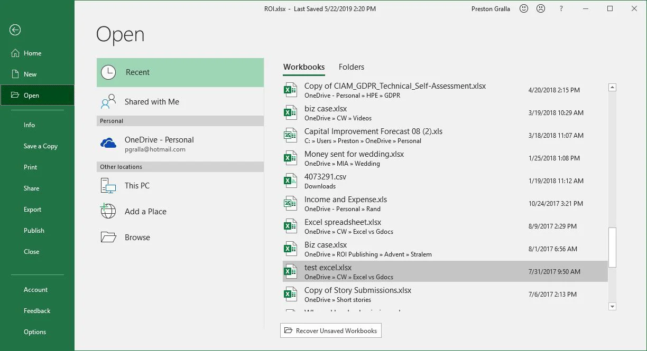The height and width of the screenshot is (351, 647).
Task: Click the smiley face feedback icon
Action: tap(524, 8)
